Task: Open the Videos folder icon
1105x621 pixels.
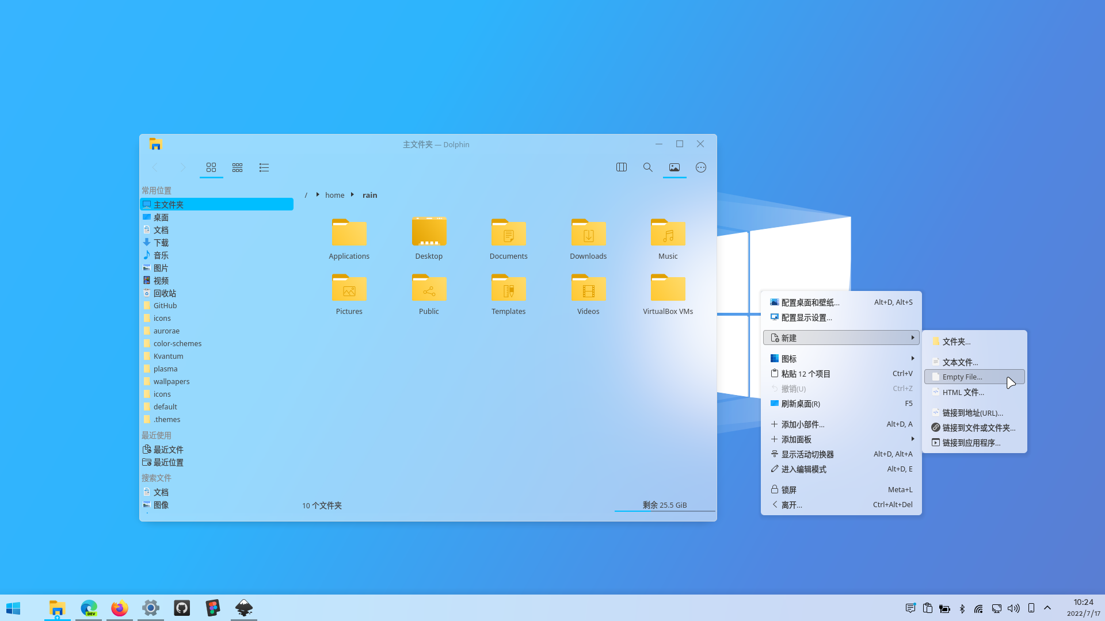Action: [x=588, y=294]
